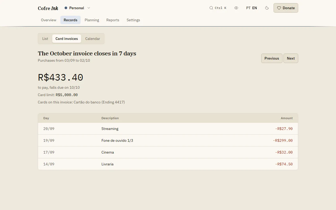Click the Cartão do banco card text
336x210 pixels.
pyautogui.click(x=99, y=102)
